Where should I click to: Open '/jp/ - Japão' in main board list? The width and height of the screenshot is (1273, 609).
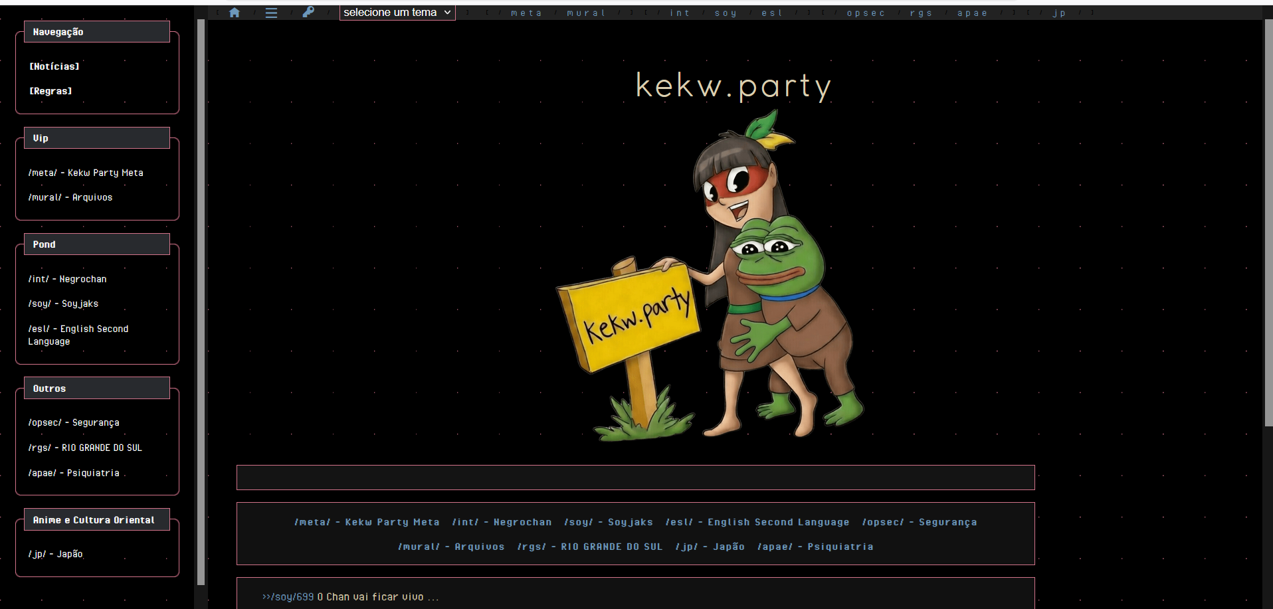[710, 547]
